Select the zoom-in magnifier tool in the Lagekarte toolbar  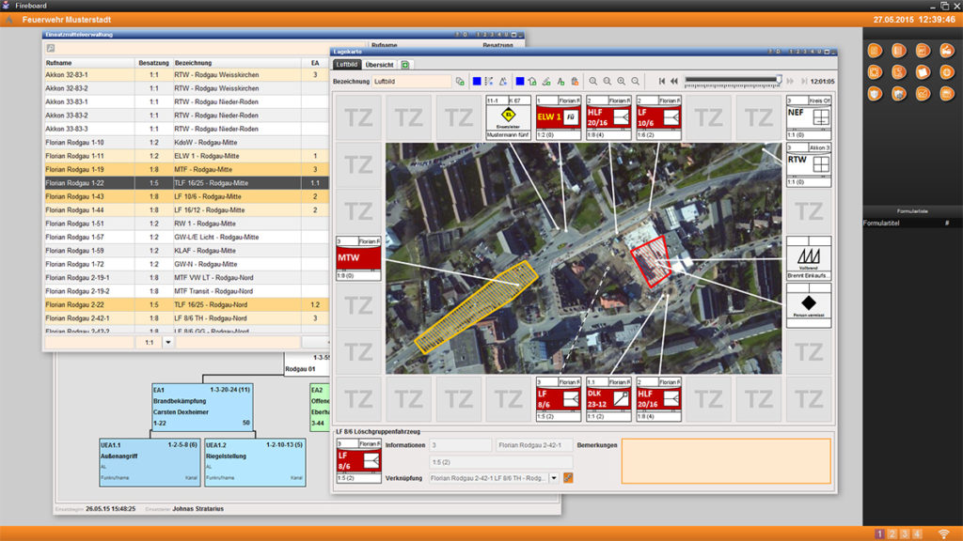point(621,82)
